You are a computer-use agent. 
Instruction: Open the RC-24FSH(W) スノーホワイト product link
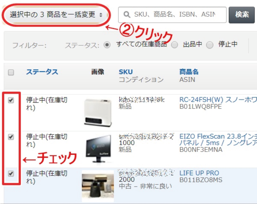coord(218,99)
